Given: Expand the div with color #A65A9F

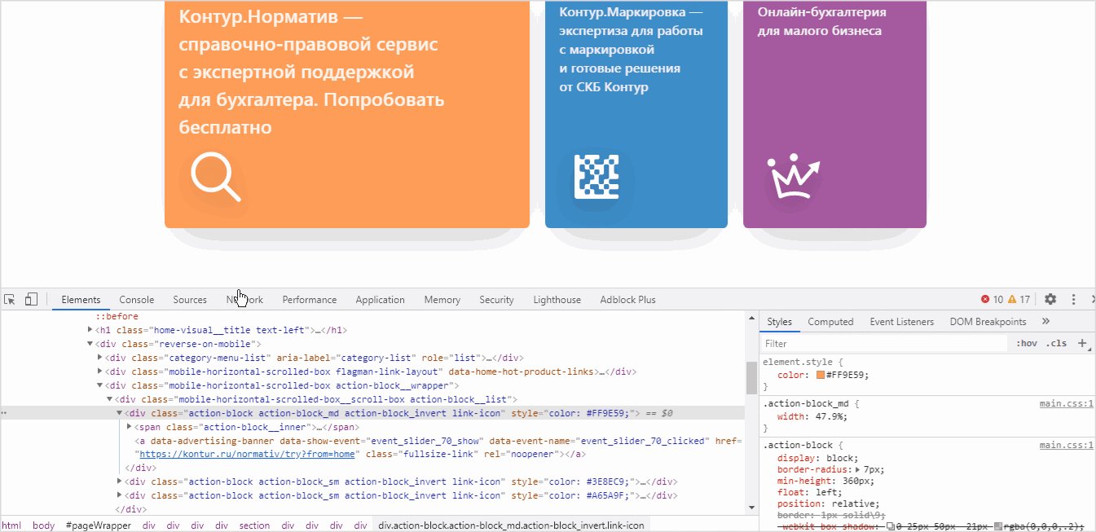Looking at the screenshot, I should [119, 495].
